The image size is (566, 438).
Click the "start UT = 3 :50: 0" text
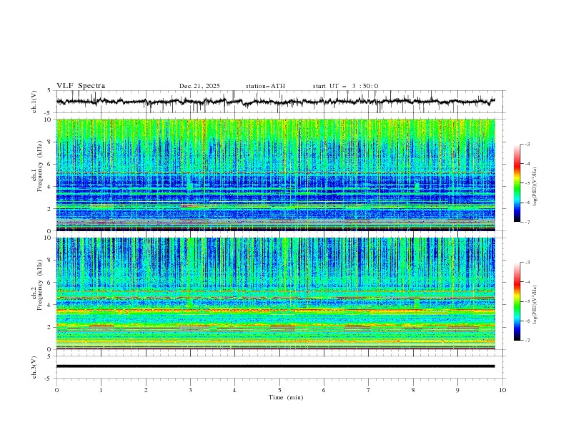345,86
